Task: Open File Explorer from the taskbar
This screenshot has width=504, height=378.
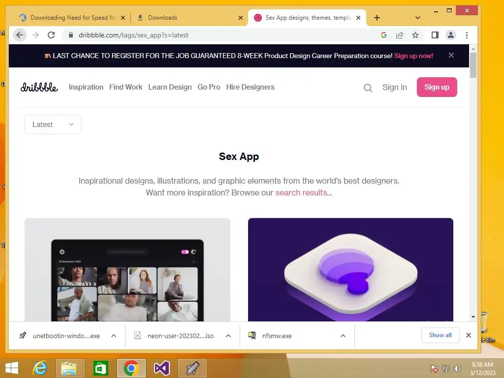Action: click(x=69, y=368)
